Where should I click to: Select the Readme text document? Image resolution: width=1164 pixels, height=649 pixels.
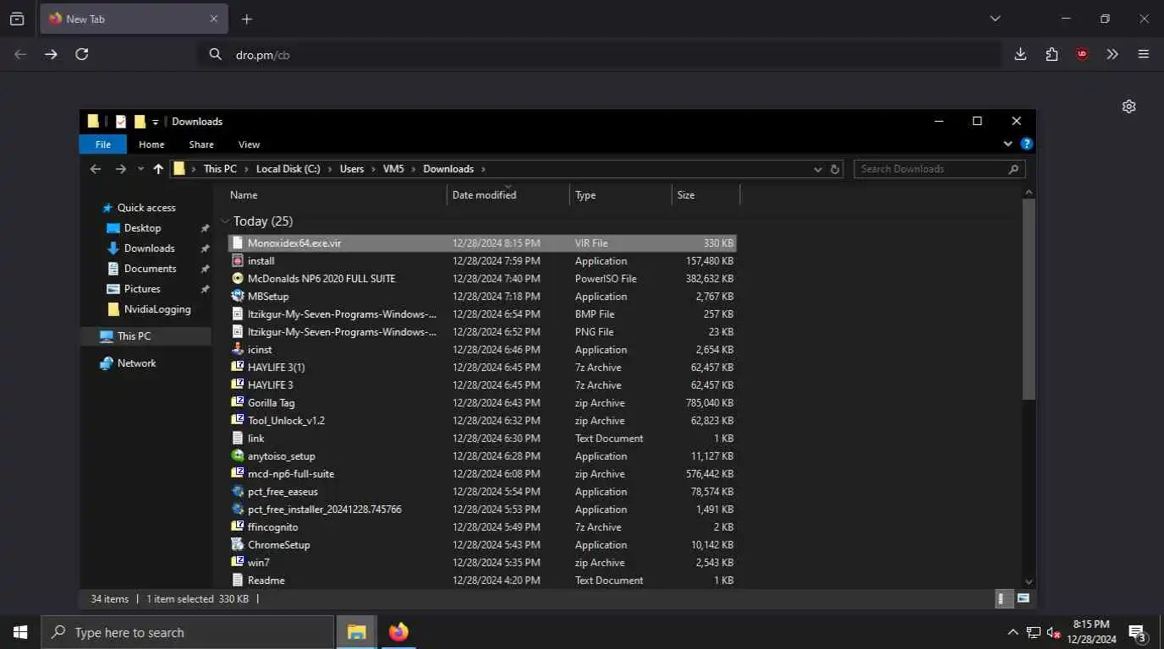coord(482,581)
